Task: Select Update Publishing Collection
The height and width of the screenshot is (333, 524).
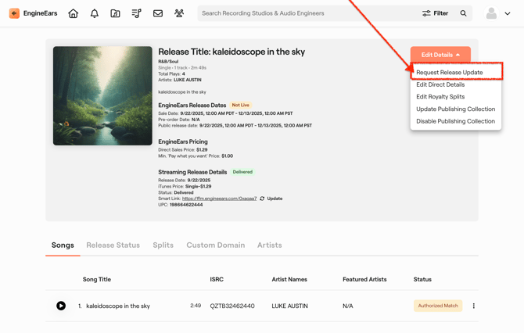Action: coord(455,109)
